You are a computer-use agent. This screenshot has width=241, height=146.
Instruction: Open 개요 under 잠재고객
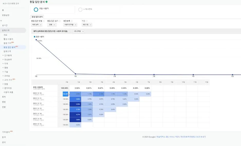(x=5, y=35)
